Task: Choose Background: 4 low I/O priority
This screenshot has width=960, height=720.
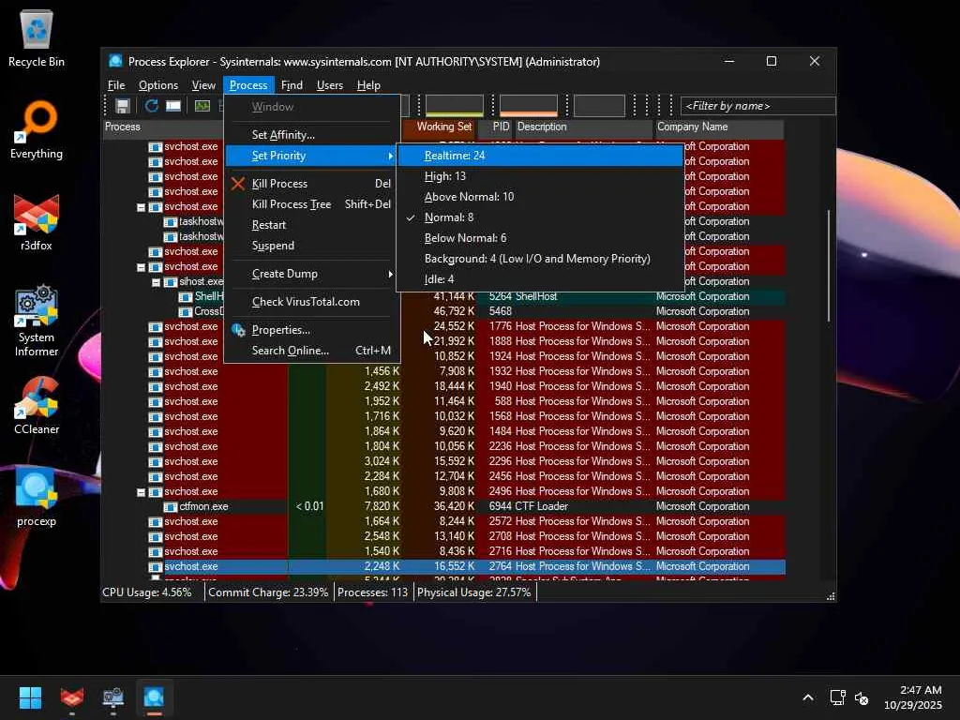Action: (540, 259)
